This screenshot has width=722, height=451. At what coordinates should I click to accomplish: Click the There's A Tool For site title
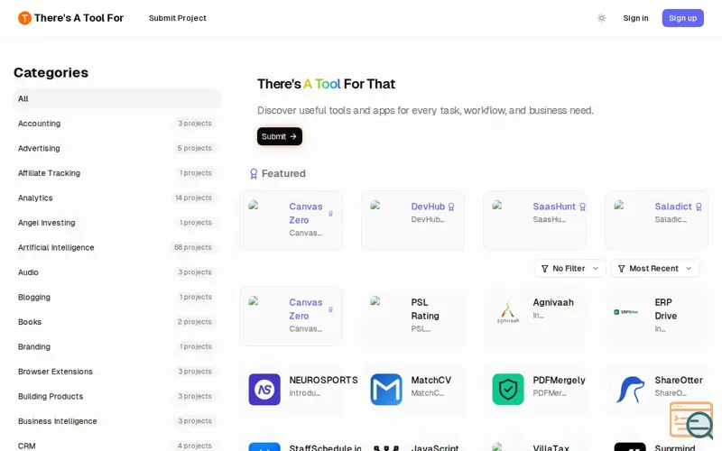tap(79, 18)
